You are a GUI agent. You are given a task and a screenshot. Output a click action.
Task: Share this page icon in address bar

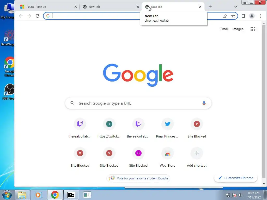(x=225, y=16)
